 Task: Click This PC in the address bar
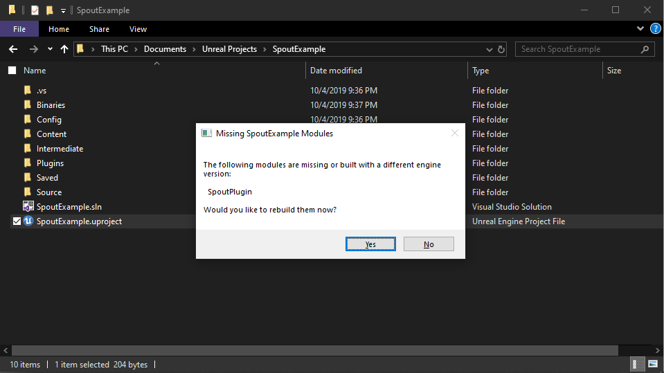pos(114,49)
